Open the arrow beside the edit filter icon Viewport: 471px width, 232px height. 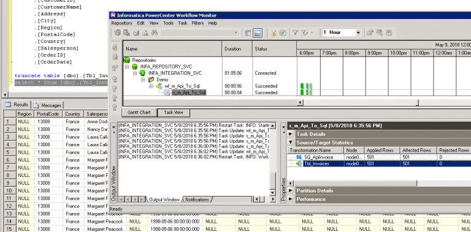pyautogui.click(x=312, y=32)
